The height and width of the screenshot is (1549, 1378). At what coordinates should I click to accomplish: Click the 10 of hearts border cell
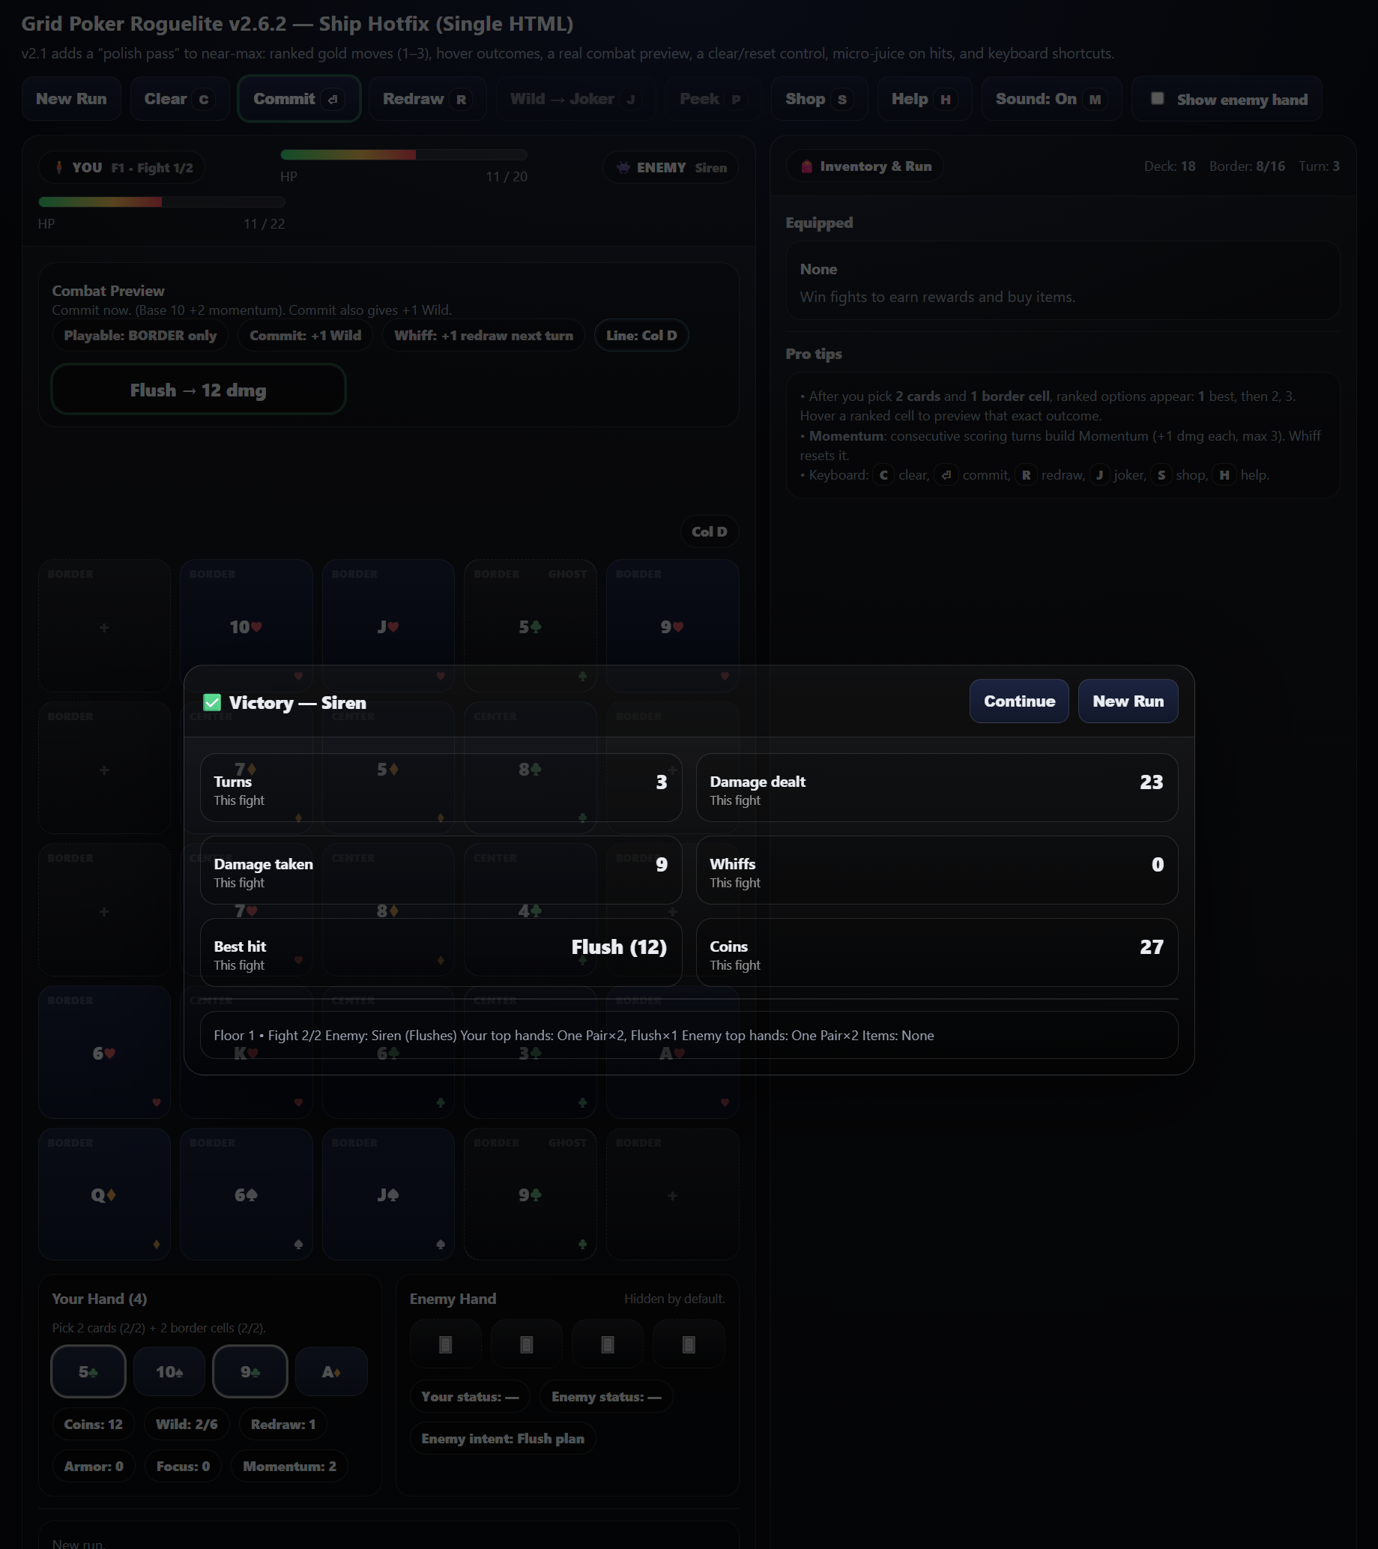(x=247, y=626)
